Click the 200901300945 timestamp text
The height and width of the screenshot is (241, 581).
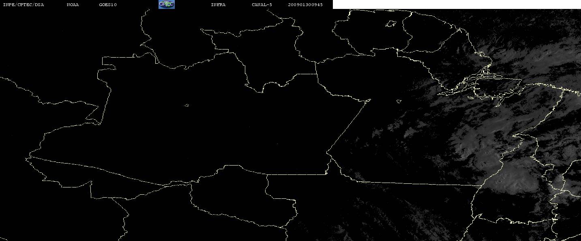305,4
